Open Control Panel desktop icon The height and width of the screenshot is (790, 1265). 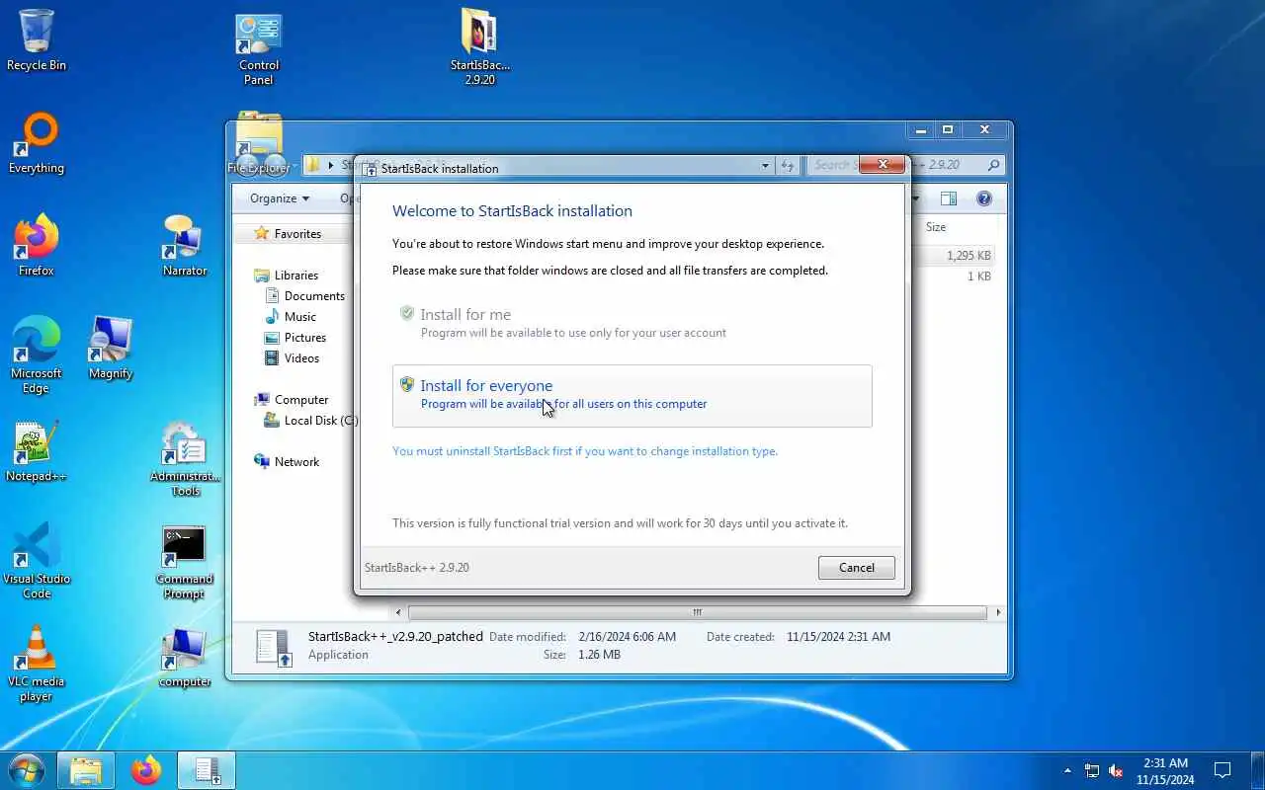coord(259,49)
